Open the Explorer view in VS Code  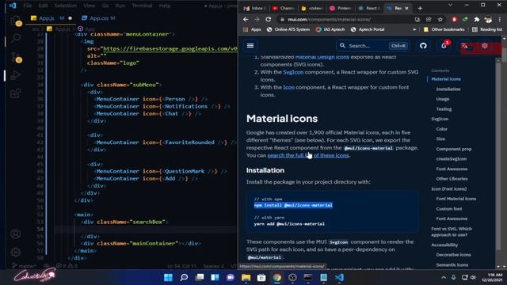point(16,21)
